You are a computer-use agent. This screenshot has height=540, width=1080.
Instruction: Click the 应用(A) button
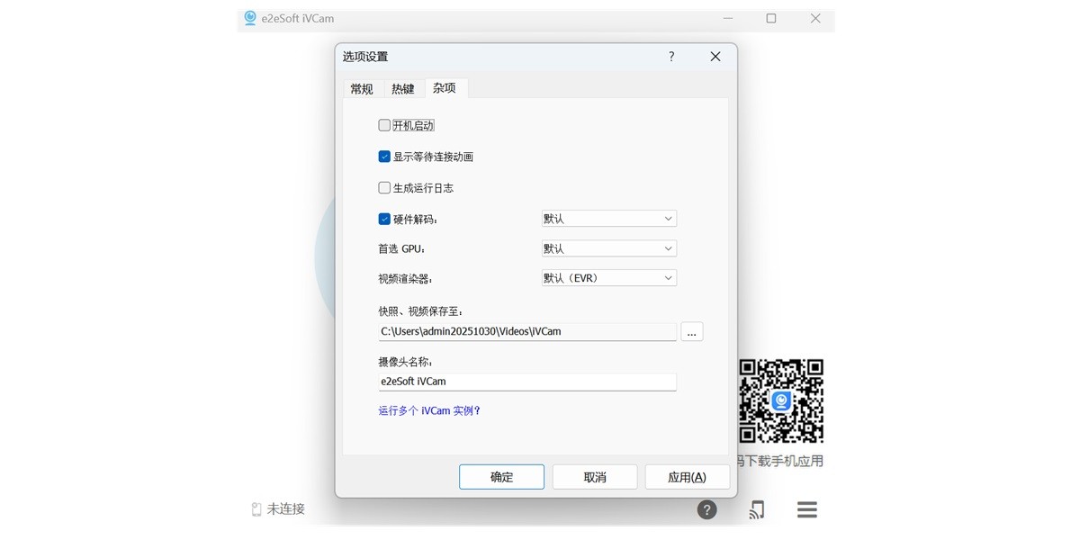tap(687, 476)
